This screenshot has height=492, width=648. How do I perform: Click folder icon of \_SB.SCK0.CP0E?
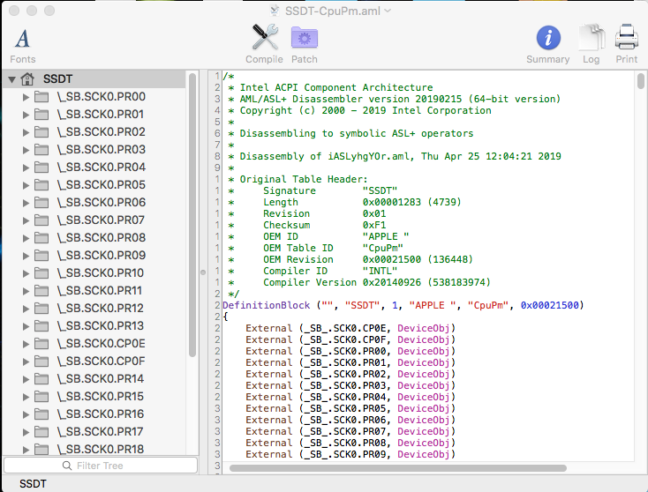(41, 343)
